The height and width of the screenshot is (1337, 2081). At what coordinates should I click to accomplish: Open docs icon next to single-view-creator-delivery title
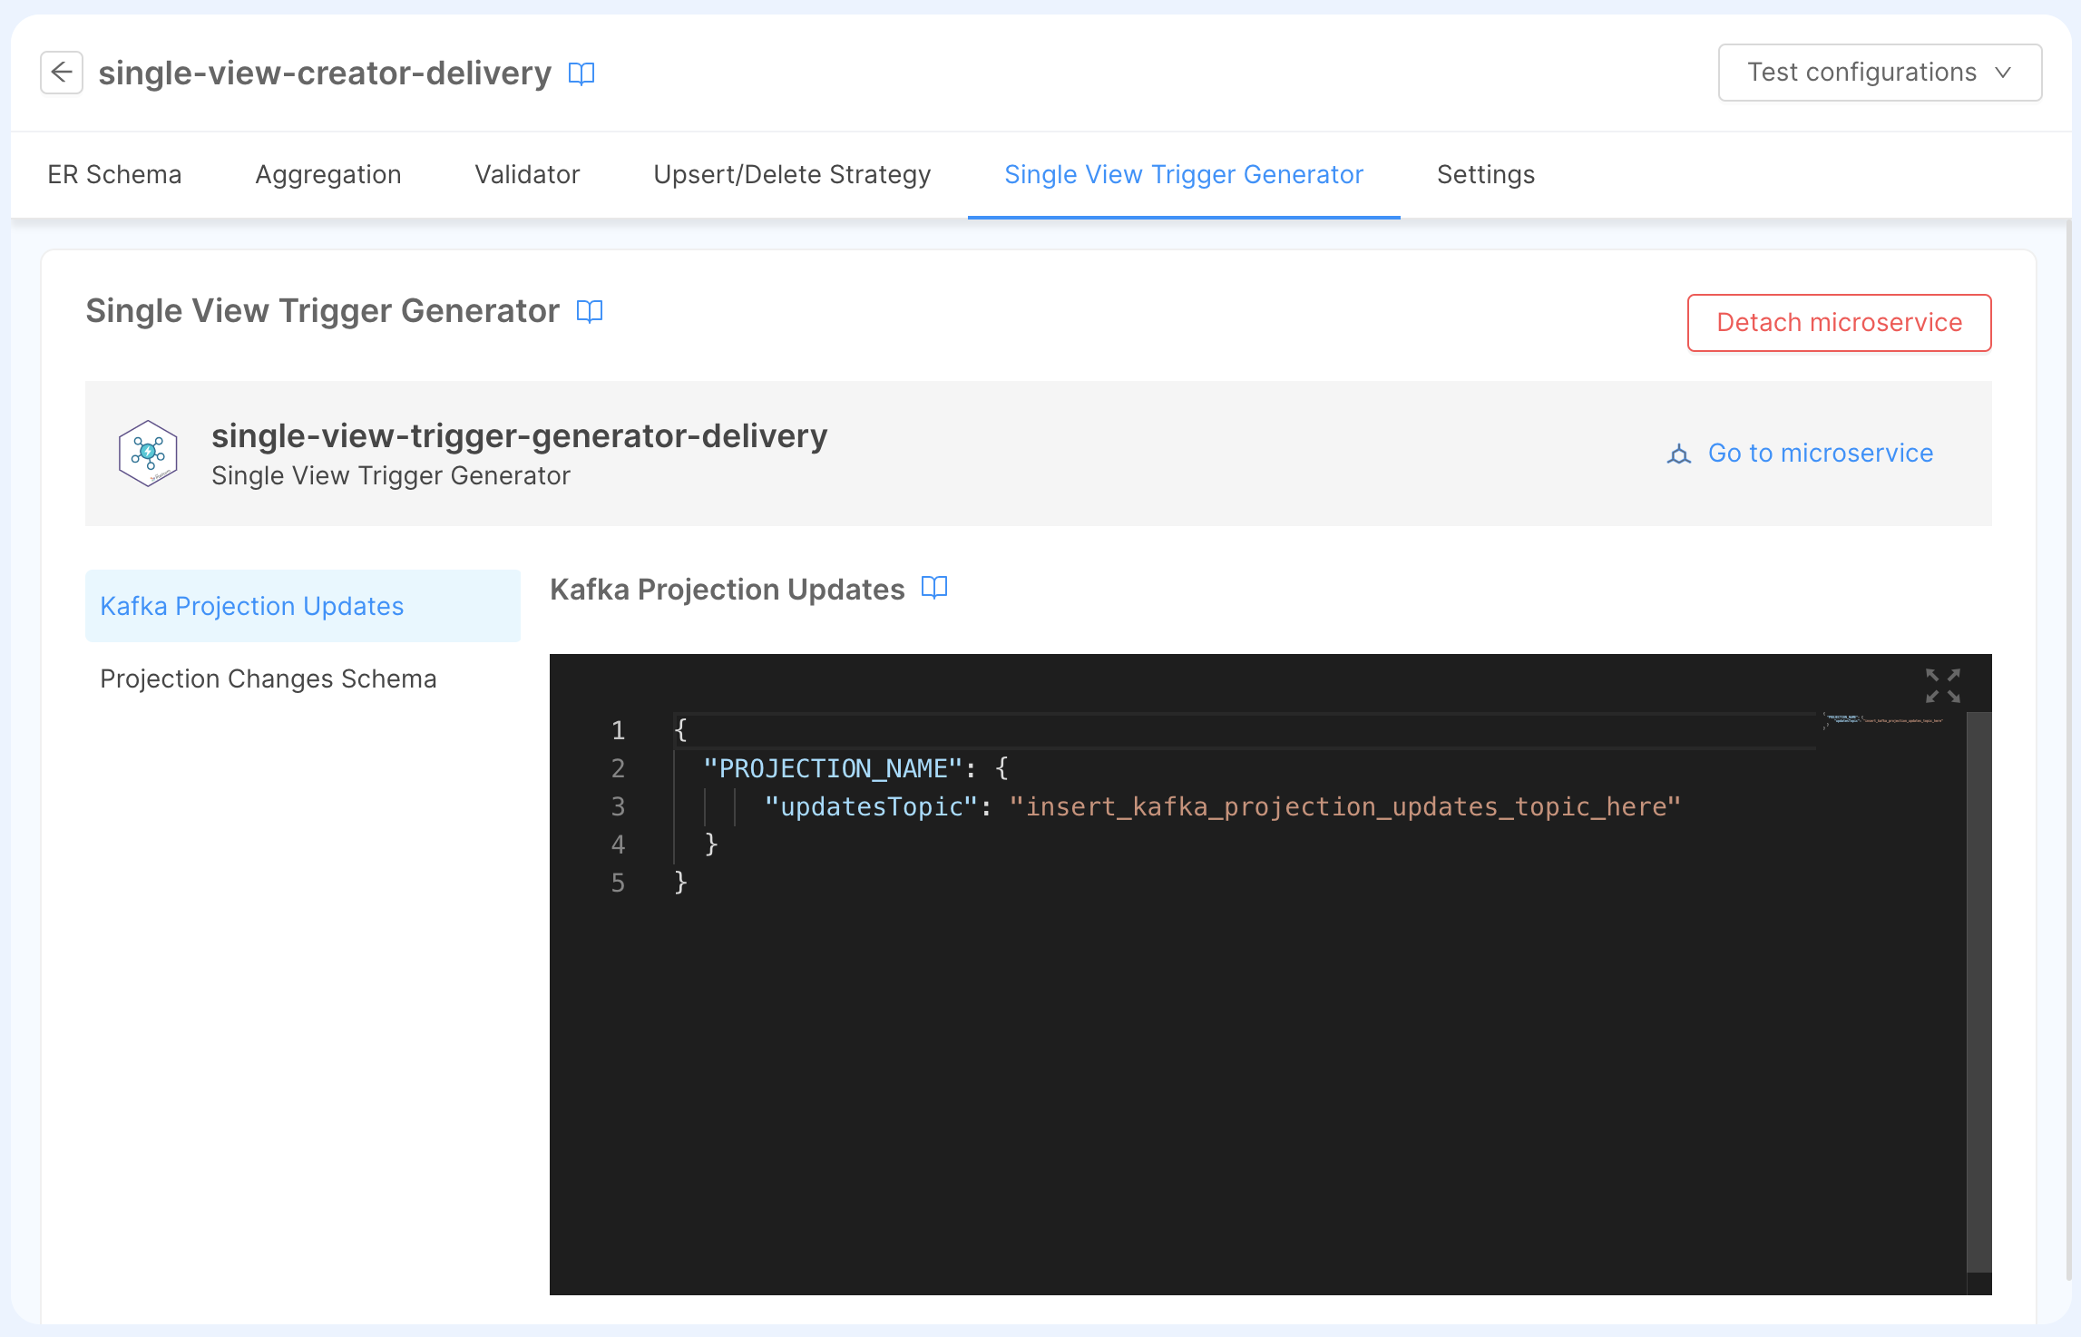(581, 73)
